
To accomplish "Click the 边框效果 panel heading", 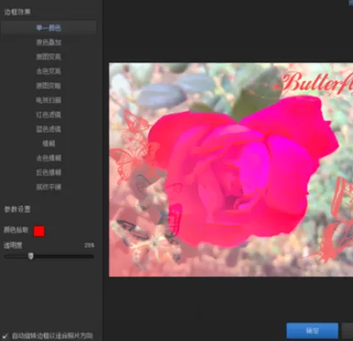I will click(17, 12).
